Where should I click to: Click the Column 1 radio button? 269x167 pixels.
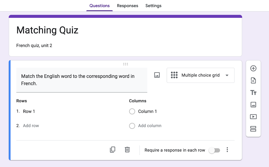click(132, 111)
